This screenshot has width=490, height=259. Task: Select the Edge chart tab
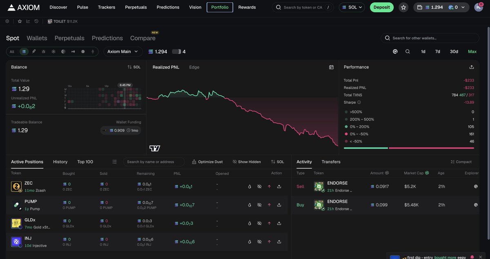pos(194,67)
